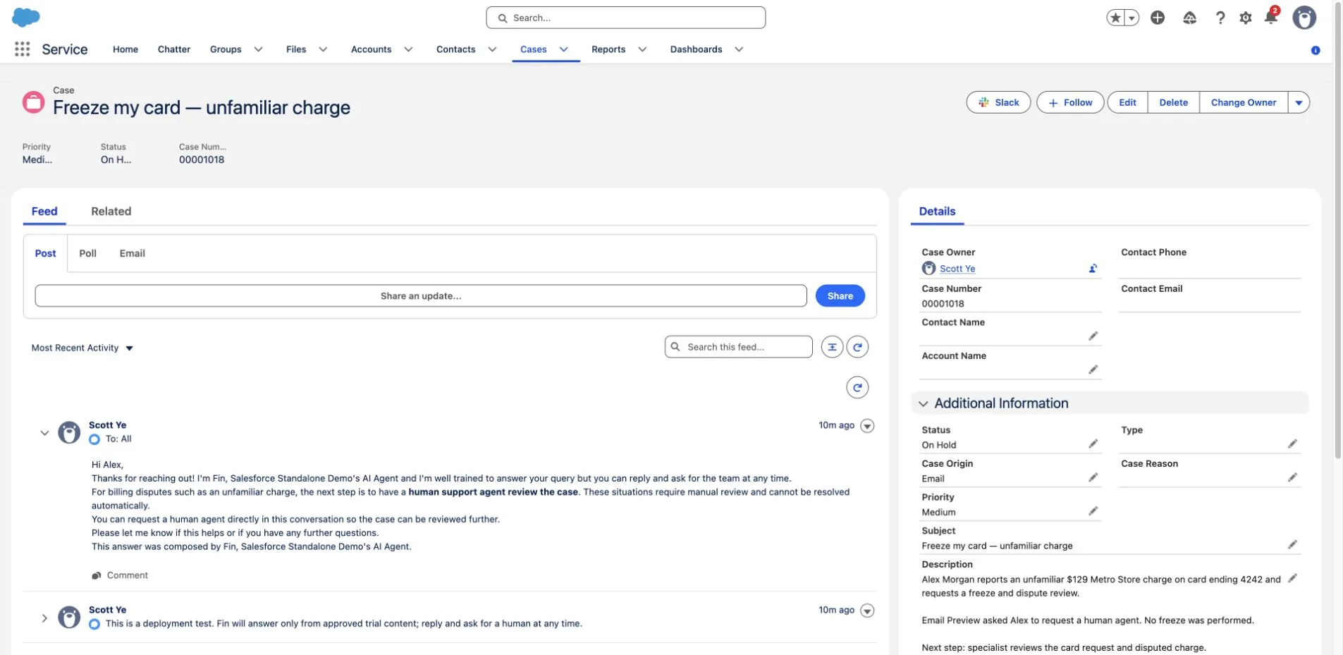The width and height of the screenshot is (1343, 655).
Task: Open more actions dropdown beside Change Owner
Action: [x=1299, y=102]
